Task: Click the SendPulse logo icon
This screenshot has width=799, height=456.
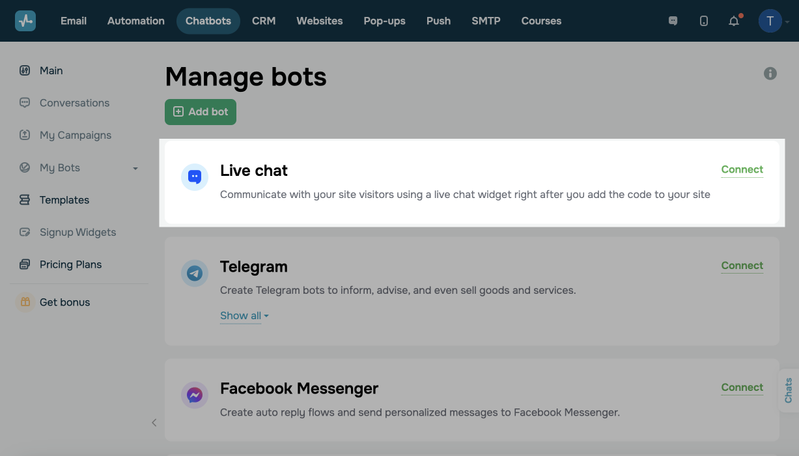Action: [25, 21]
